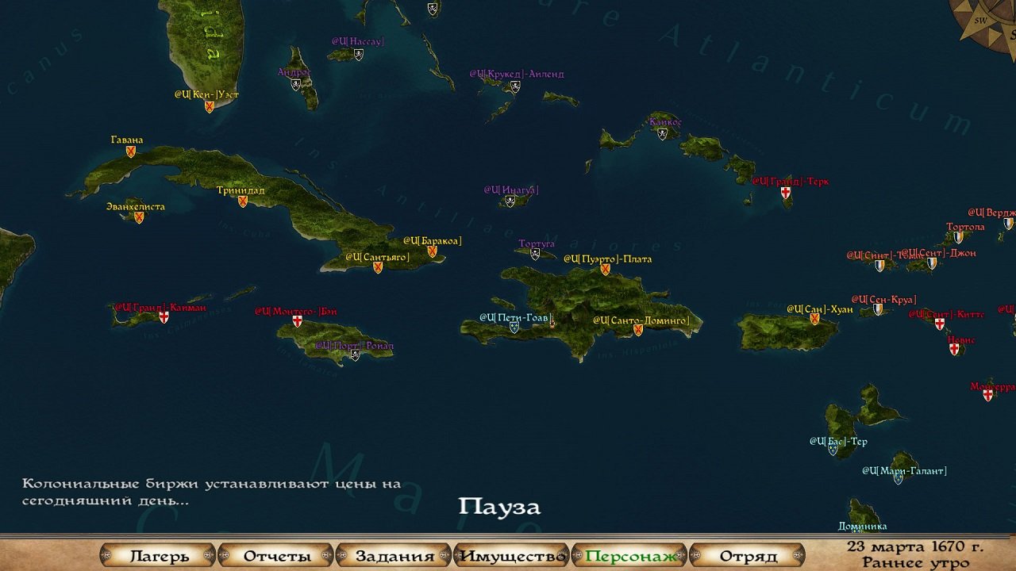Click the Пети-Гоав French town icon

pos(514,327)
